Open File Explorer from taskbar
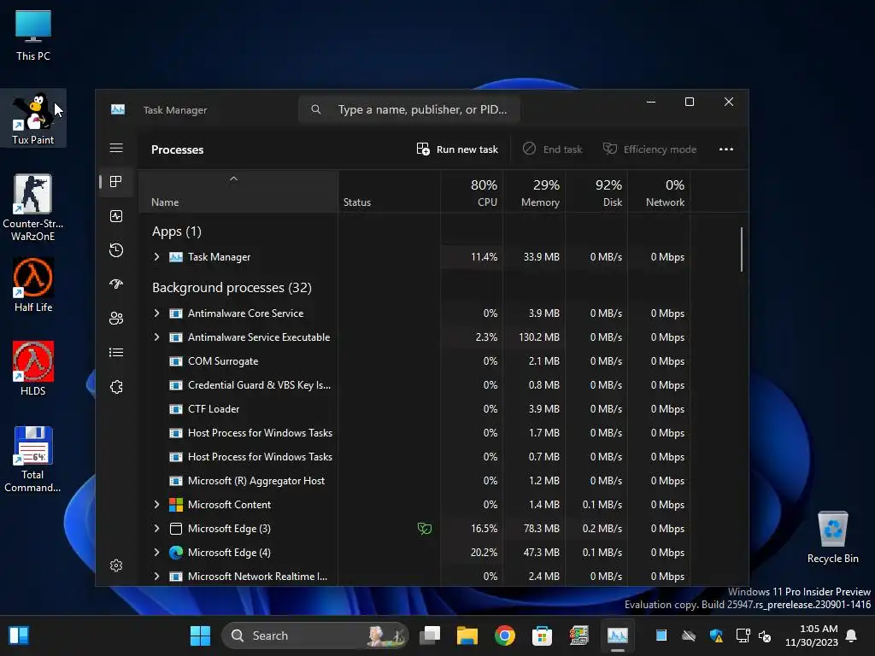The width and height of the screenshot is (875, 656). (467, 635)
